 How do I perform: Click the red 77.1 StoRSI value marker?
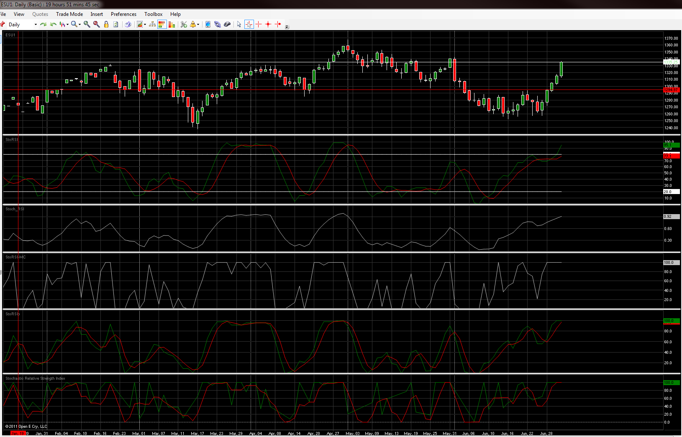(x=671, y=156)
